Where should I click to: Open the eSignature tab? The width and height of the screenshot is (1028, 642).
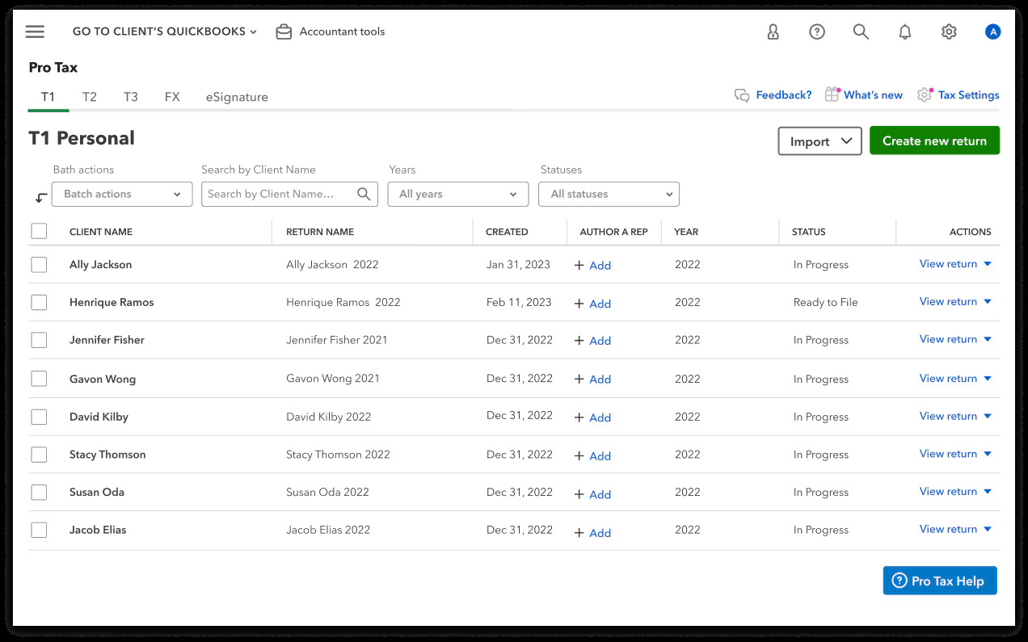click(236, 96)
